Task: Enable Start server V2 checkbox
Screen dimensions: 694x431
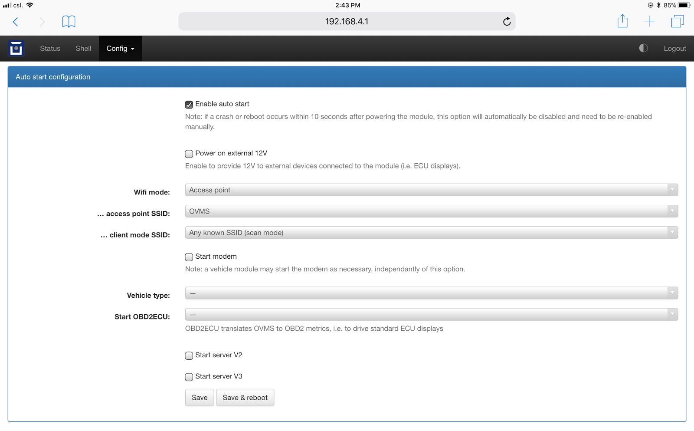Action: pyautogui.click(x=189, y=355)
